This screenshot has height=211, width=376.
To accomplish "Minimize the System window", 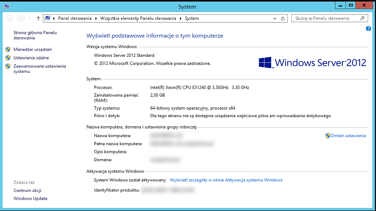I will [340, 5].
